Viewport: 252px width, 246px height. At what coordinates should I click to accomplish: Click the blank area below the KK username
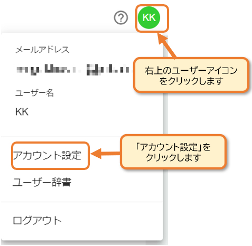pyautogui.click(x=82, y=126)
